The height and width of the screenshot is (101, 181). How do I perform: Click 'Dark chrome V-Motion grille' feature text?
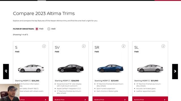tap(107, 91)
